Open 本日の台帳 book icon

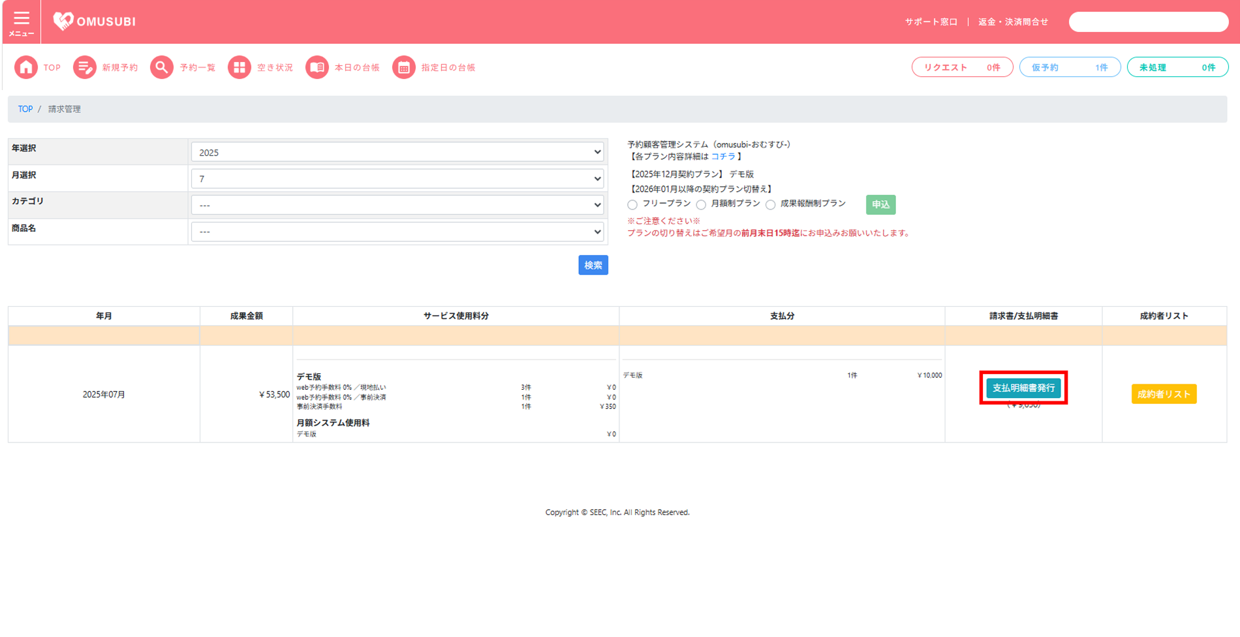[x=317, y=67]
